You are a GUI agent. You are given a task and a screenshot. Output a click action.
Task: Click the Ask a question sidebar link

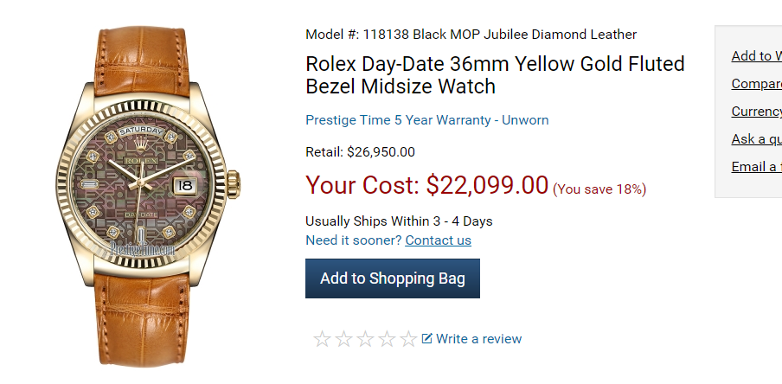756,139
